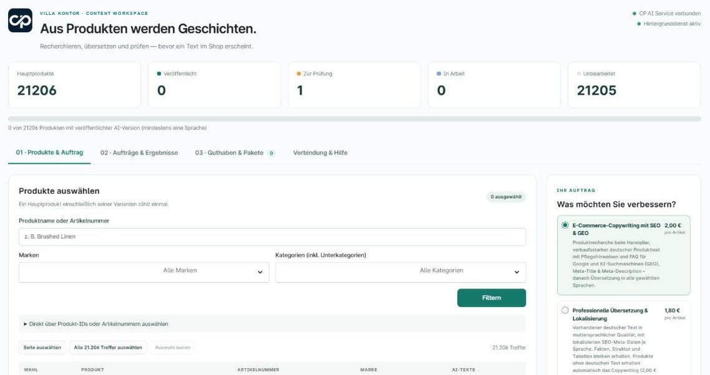Click the Aus Produkten werden Geschichten heading
This screenshot has height=375, width=710.
[x=148, y=29]
